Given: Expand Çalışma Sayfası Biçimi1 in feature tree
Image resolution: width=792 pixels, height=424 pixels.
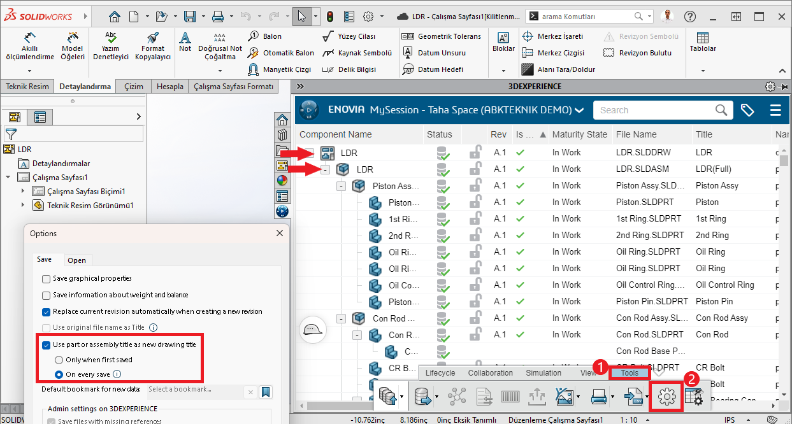Looking at the screenshot, I should 23,192.
